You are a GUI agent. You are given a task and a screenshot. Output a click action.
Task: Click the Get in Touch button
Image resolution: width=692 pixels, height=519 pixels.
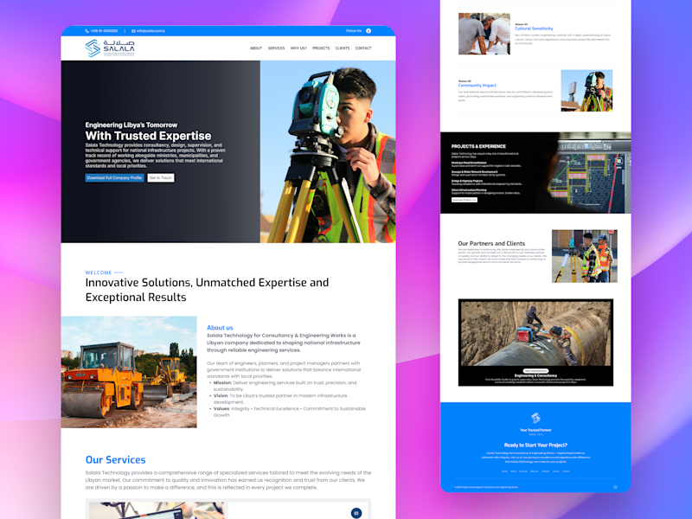[161, 178]
